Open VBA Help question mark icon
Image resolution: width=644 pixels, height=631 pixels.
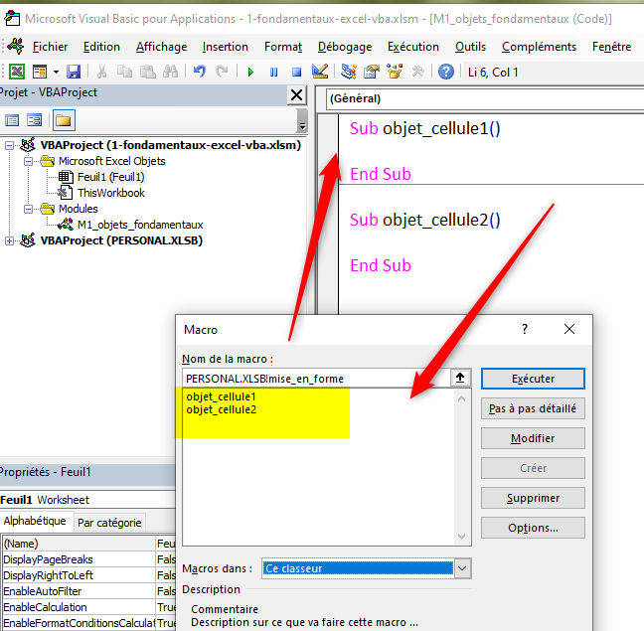tap(445, 72)
